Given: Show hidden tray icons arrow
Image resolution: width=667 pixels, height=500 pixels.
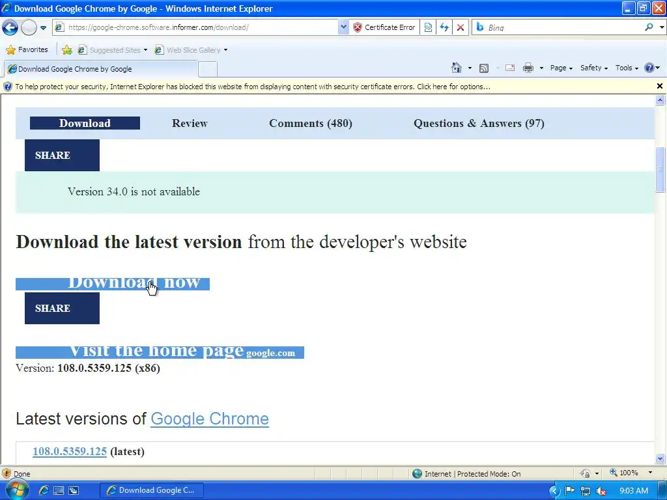Looking at the screenshot, I should click(x=554, y=491).
